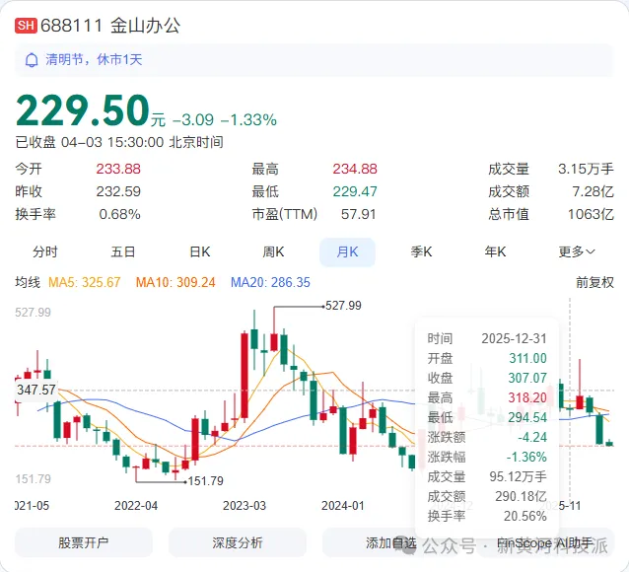The width and height of the screenshot is (629, 572).
Task: Select the 周K tab
Action: click(x=273, y=252)
